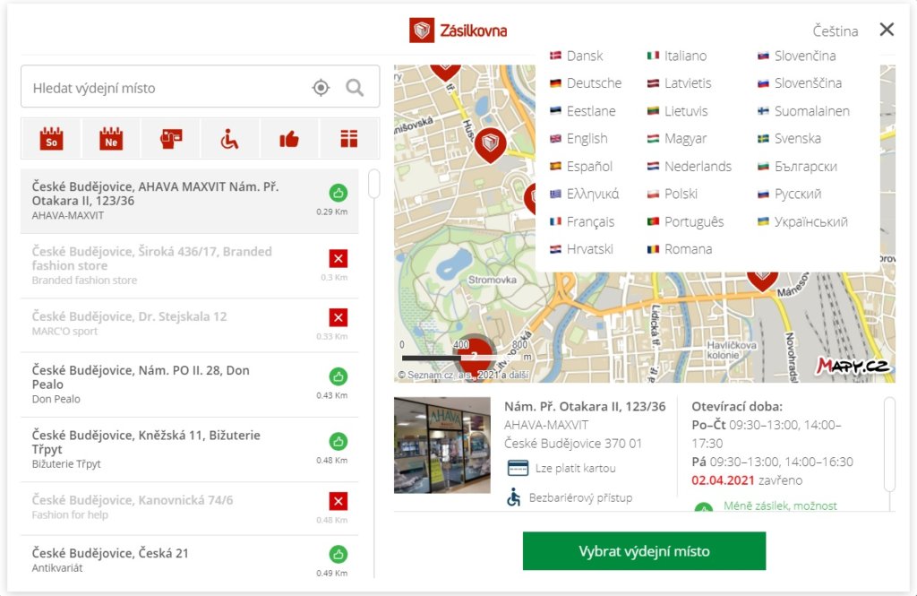Toggle the parcel box lockers filter
The image size is (917, 596).
349,139
